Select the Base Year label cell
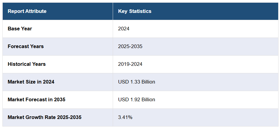 point(20,29)
